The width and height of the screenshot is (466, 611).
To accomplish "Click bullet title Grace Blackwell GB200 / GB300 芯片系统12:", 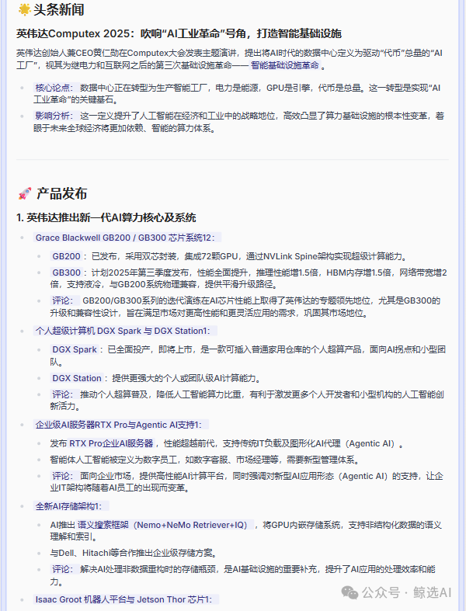I will pos(127,238).
